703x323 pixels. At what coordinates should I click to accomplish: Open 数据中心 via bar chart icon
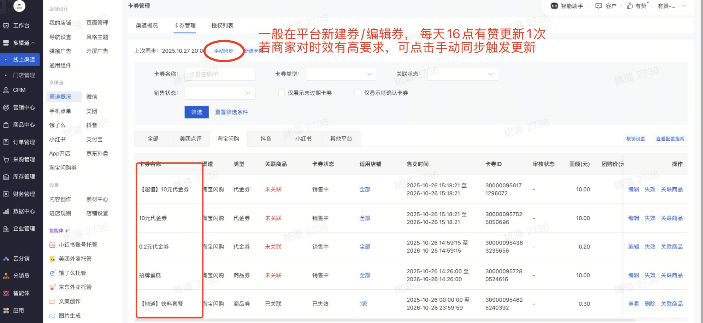tap(6, 211)
